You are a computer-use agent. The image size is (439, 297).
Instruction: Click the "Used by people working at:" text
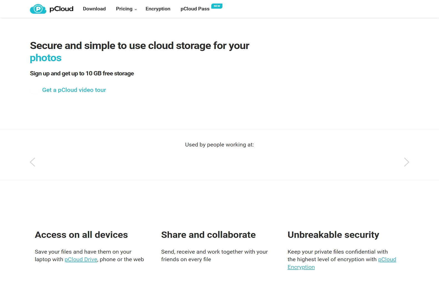(x=219, y=145)
